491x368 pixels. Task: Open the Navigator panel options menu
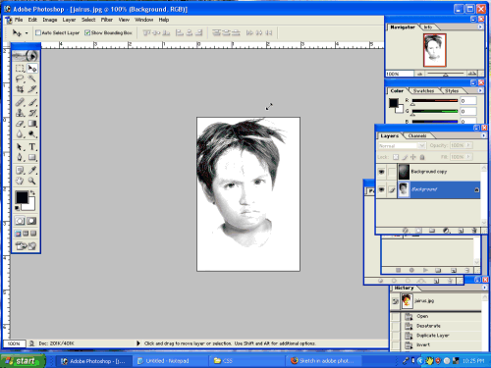click(480, 26)
